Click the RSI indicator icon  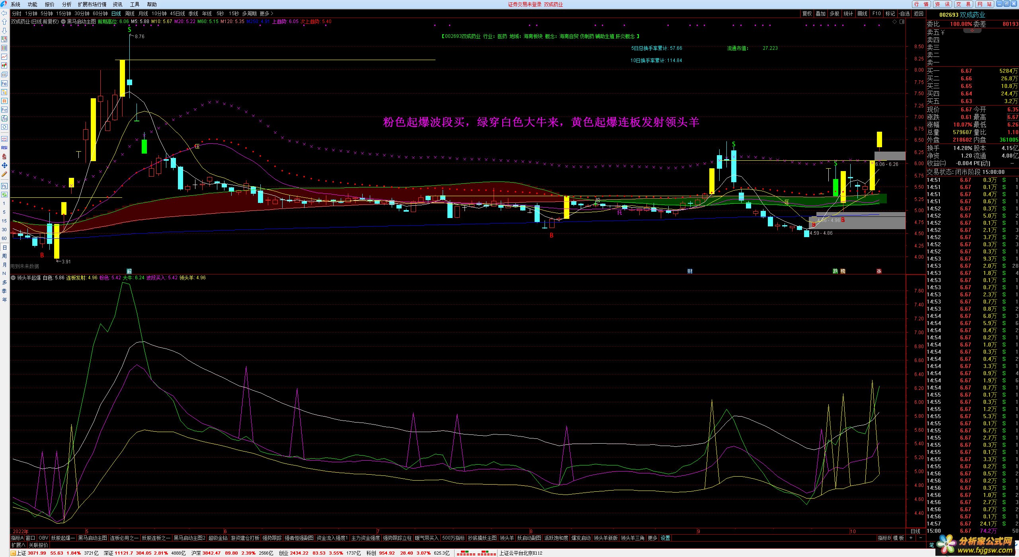(4, 148)
